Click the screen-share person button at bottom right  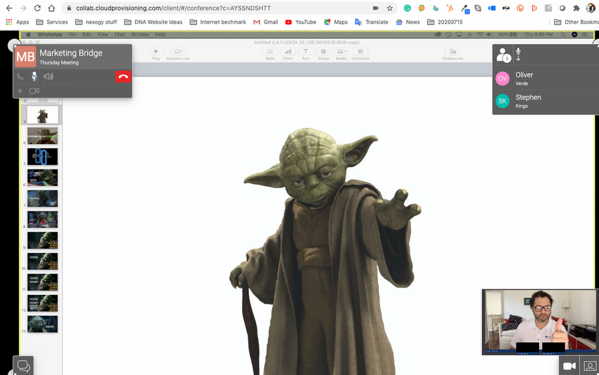[590, 366]
